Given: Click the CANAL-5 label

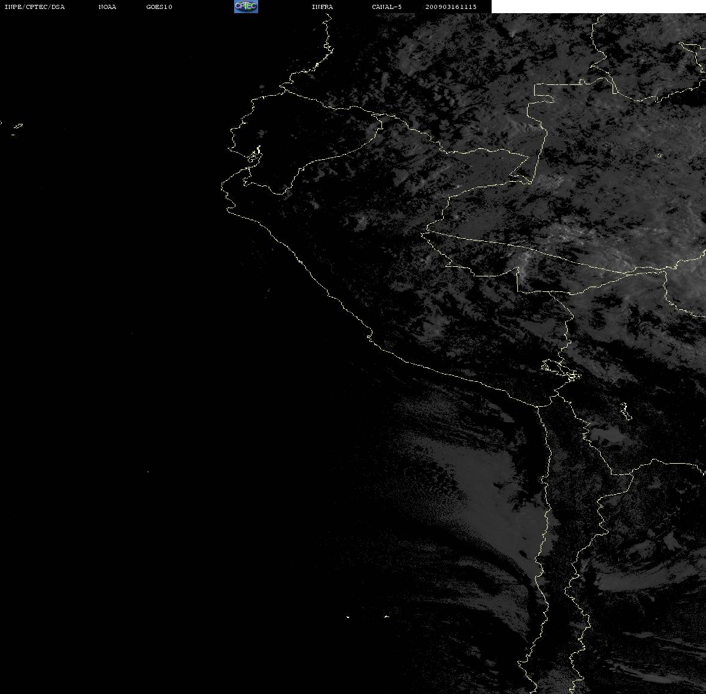Looking at the screenshot, I should 387,7.
